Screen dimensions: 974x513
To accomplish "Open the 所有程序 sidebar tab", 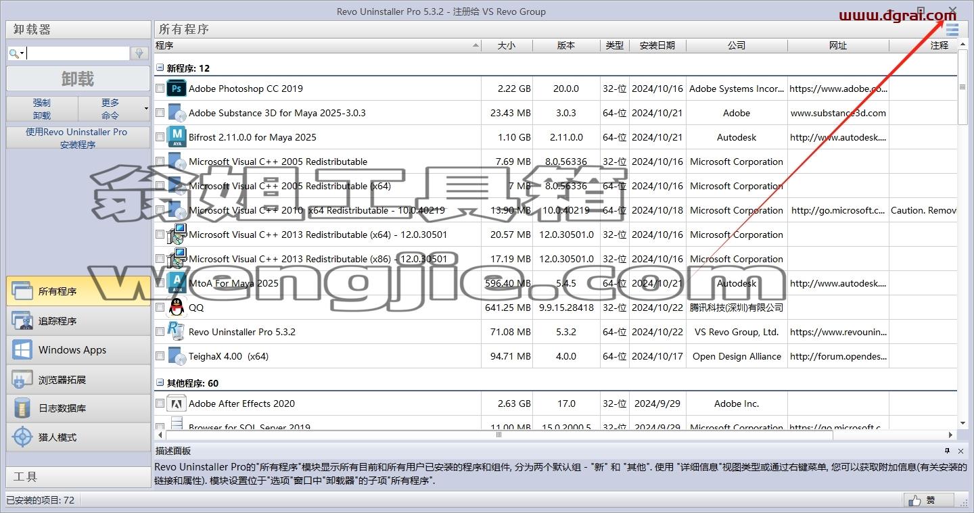I will (x=78, y=291).
